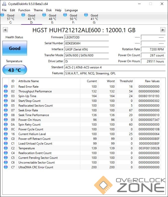
Task: Click the status icon for UltraDMA CRC Error Count
Action: coord(6,167)
